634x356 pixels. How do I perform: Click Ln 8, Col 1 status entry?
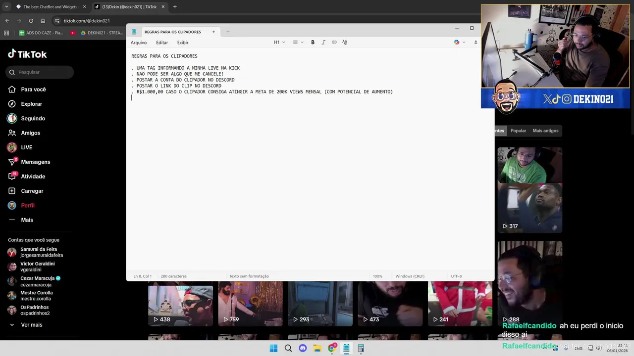(x=142, y=276)
